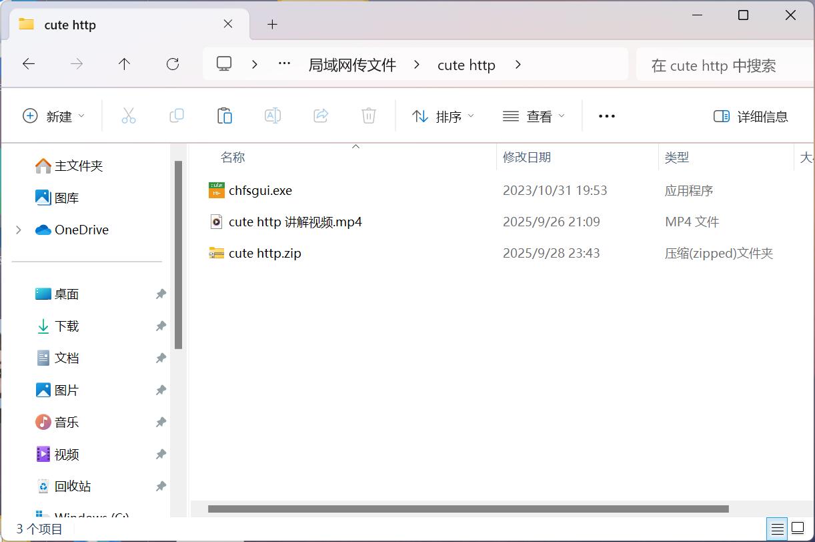
Task: Select the chfsgui.exe file
Action: pyautogui.click(x=260, y=190)
